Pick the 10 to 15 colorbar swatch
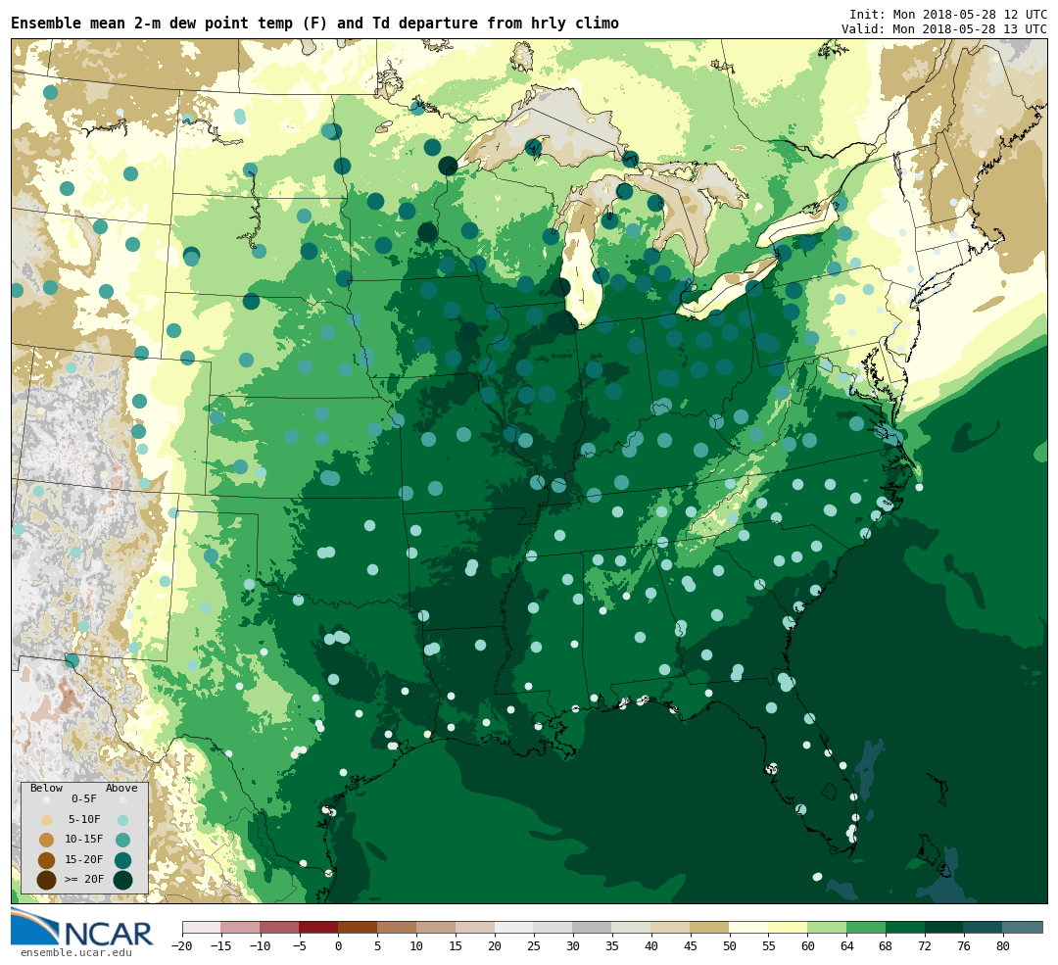Screen dimensions: 1058x965 [x=436, y=927]
